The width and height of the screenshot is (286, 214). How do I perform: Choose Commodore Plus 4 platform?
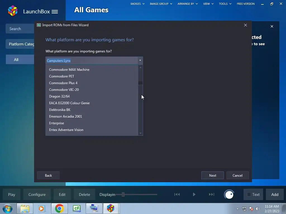pos(92,83)
